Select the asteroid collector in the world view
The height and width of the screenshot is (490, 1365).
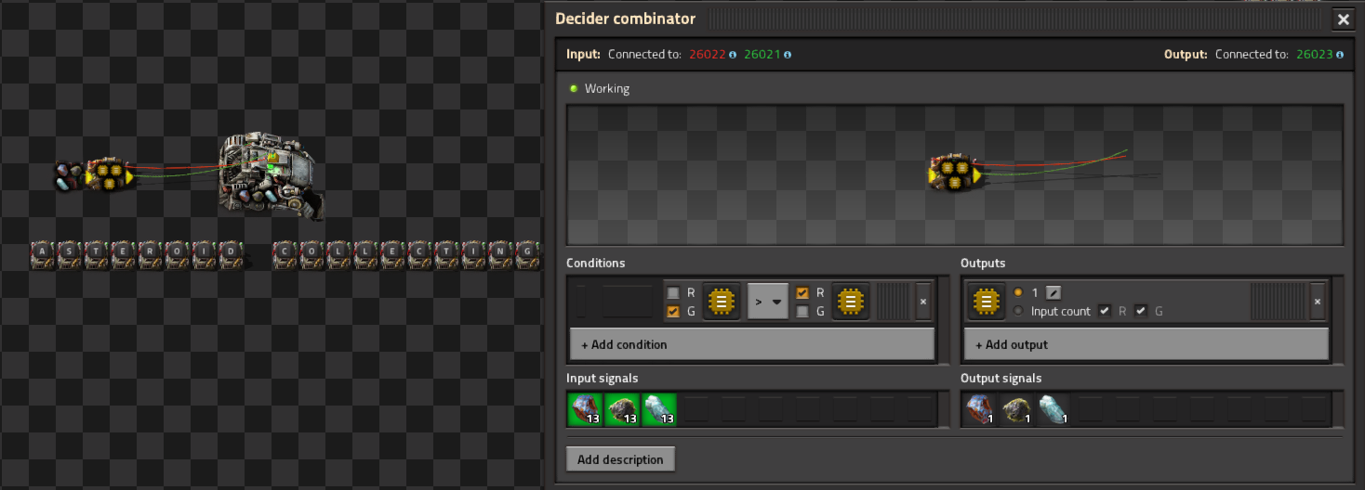267,174
